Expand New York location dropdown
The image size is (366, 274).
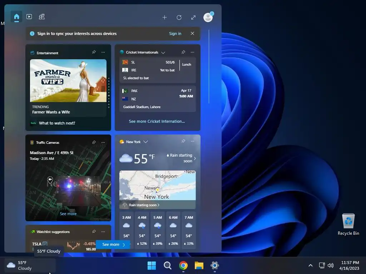(146, 142)
